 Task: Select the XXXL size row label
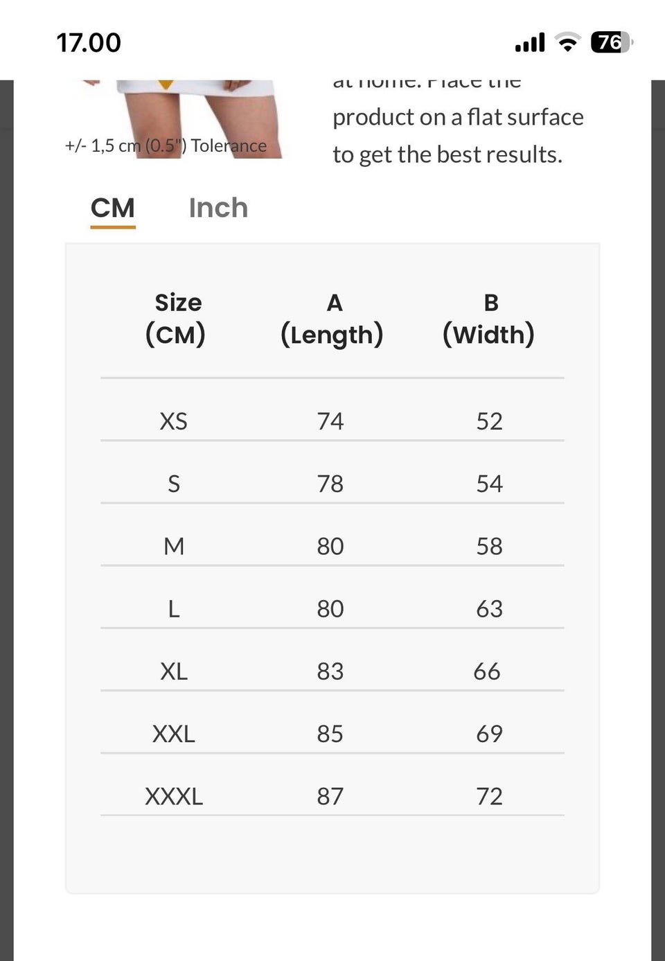173,796
